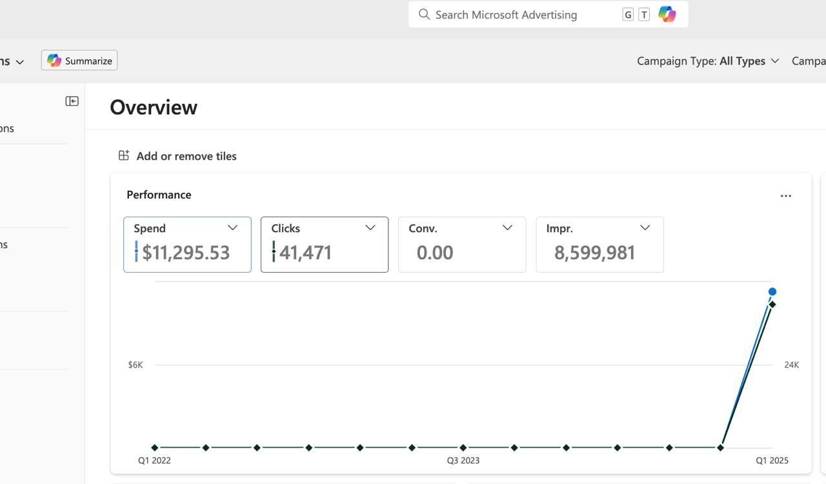Click the tiles grid icon beside Add or remove tiles

124,155
